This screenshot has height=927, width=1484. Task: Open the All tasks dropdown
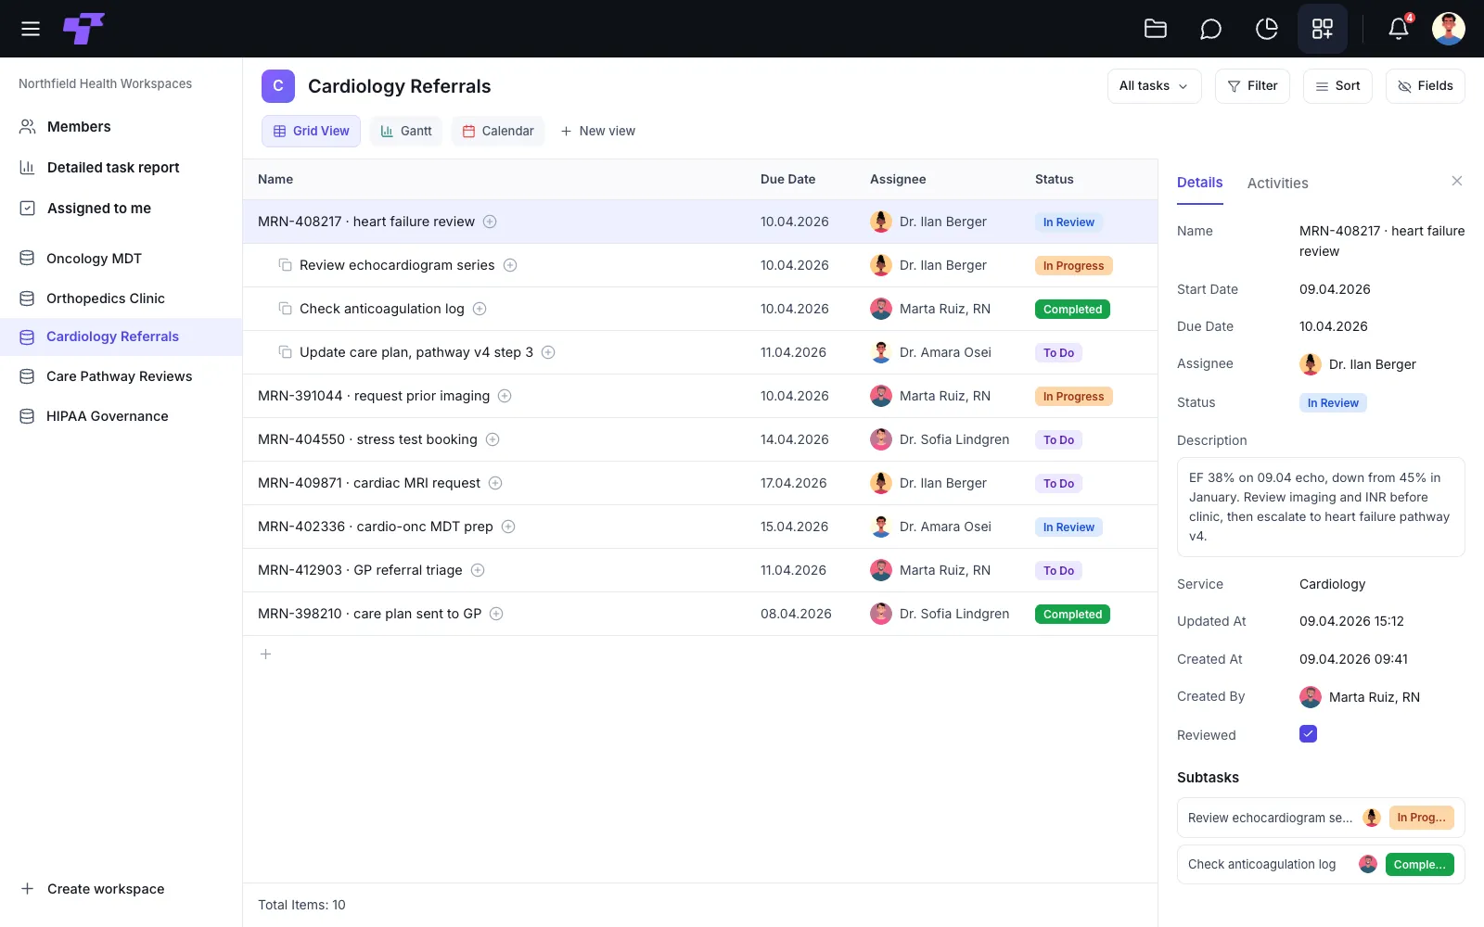point(1154,86)
